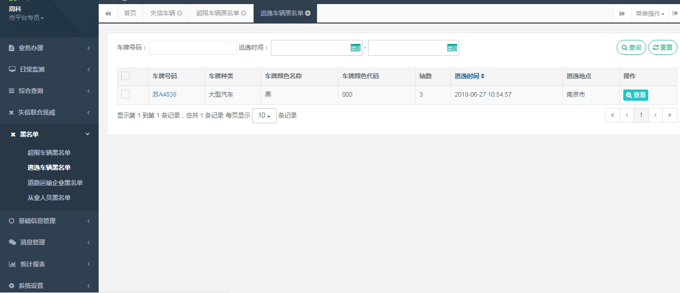
Task: Close the 失信车辆 tab
Action: (179, 13)
